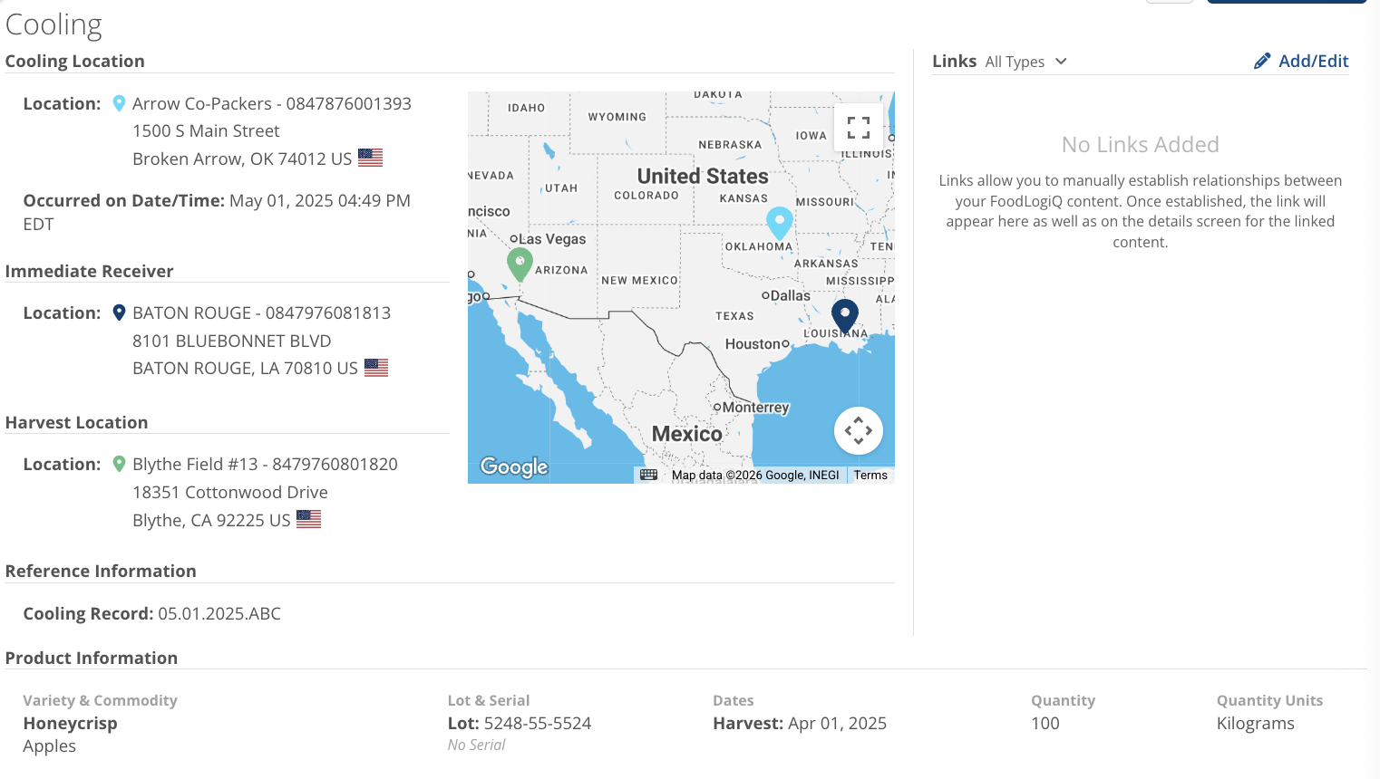Expand the All Types links filter
The image size is (1380, 779).
pyautogui.click(x=1025, y=62)
